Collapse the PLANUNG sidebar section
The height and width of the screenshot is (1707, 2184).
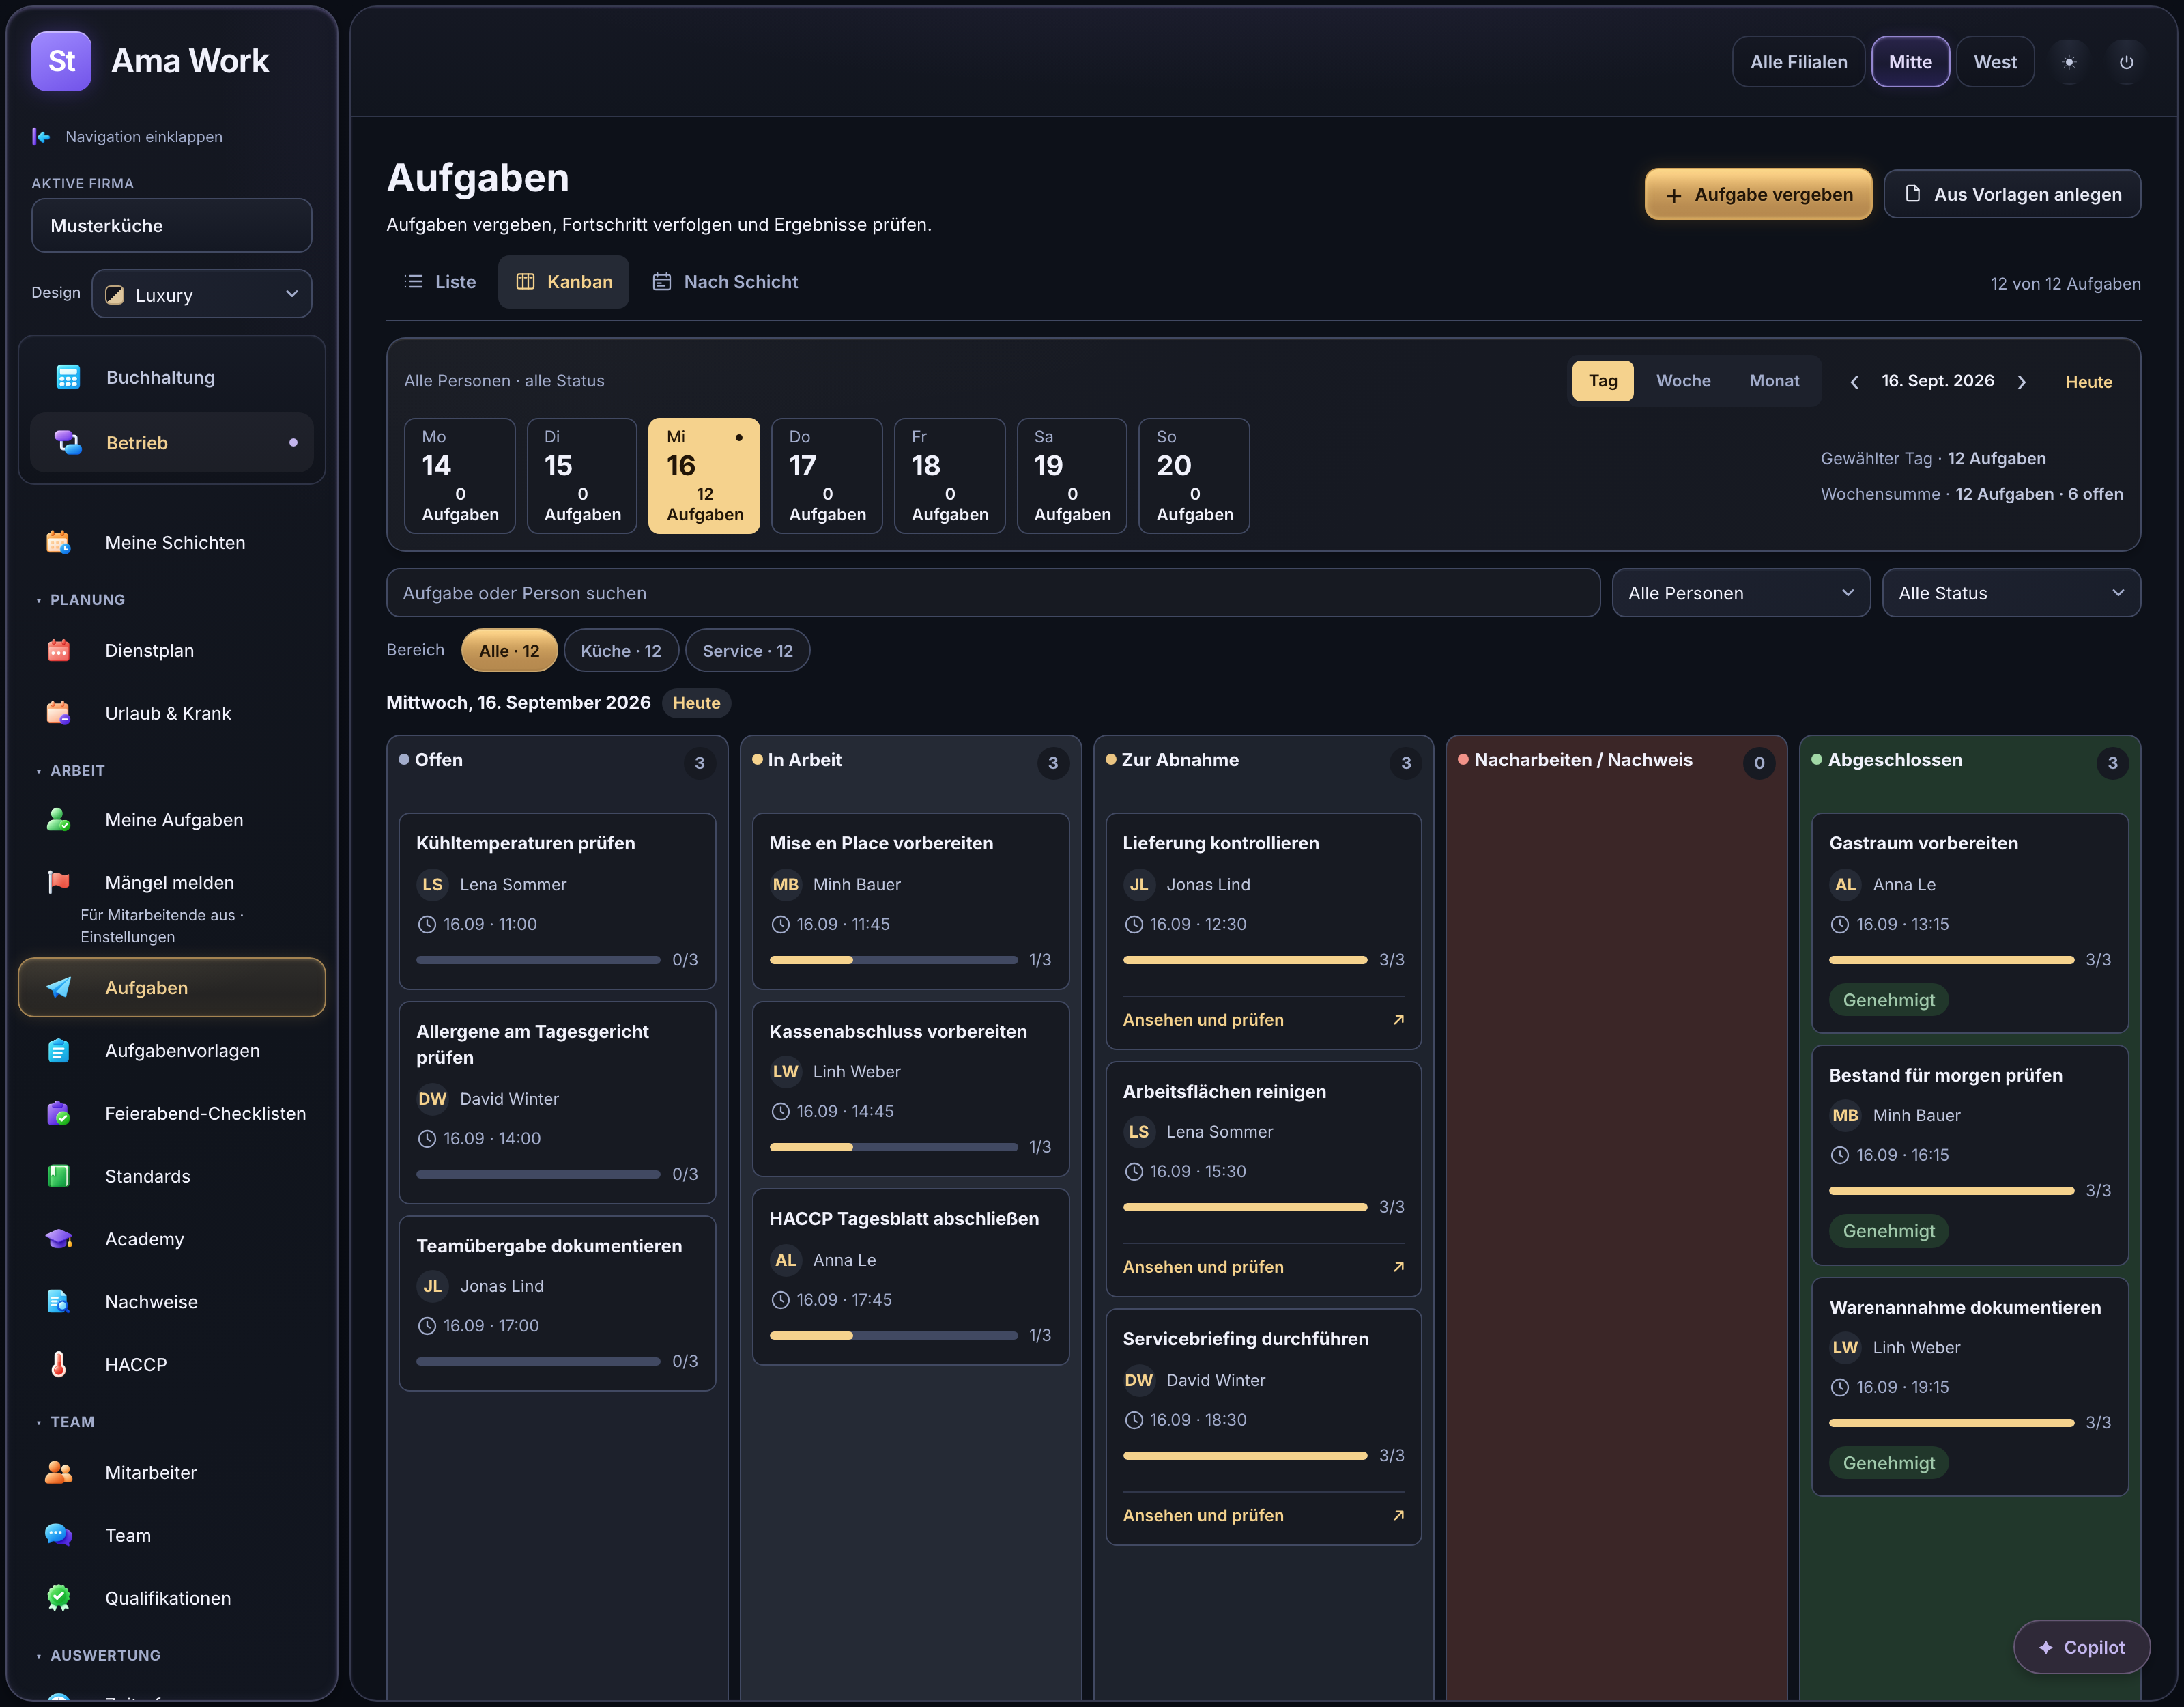tap(80, 600)
